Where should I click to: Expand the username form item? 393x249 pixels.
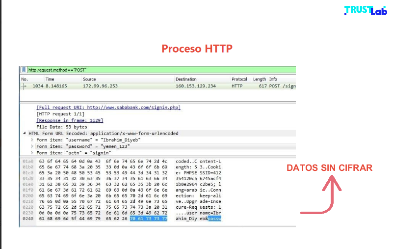point(32,139)
